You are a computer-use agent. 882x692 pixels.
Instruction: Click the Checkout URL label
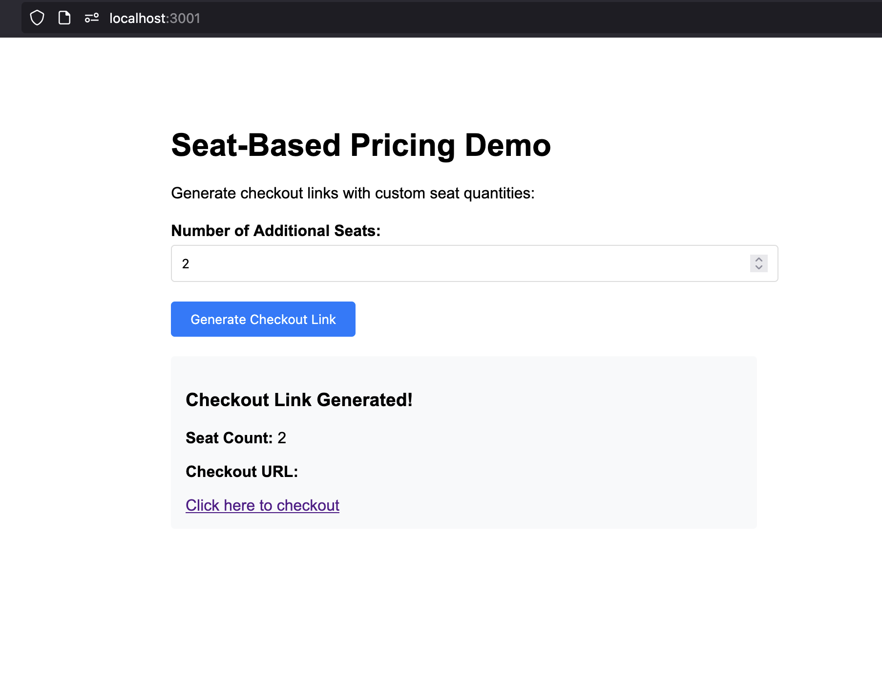pyautogui.click(x=241, y=471)
